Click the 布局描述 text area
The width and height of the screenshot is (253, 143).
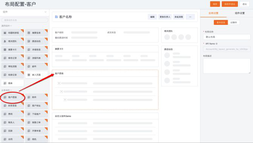pos(227,66)
